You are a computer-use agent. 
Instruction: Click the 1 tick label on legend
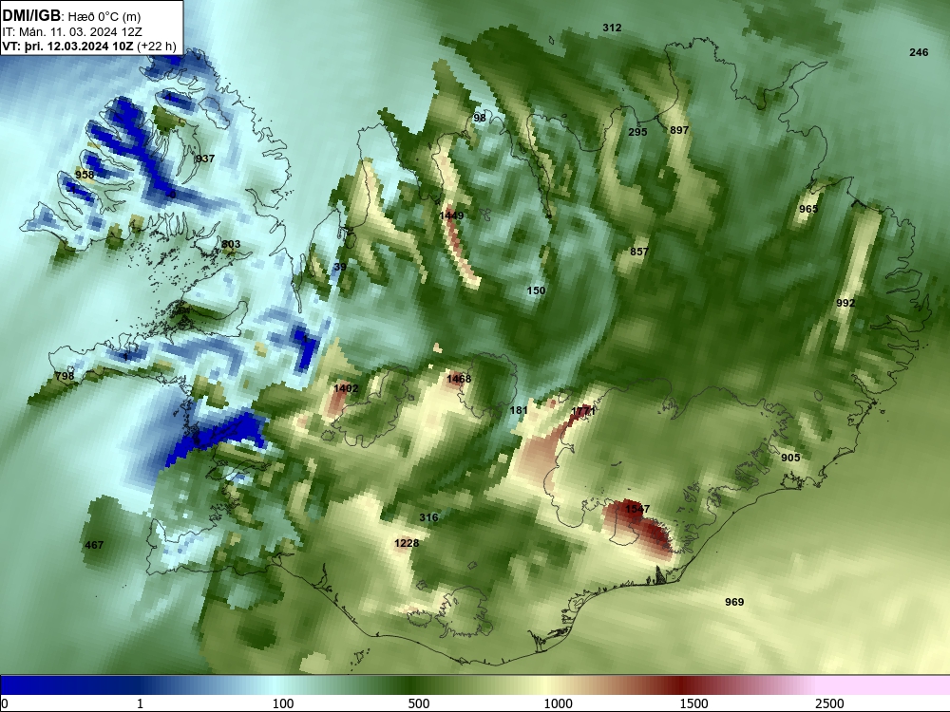click(140, 703)
